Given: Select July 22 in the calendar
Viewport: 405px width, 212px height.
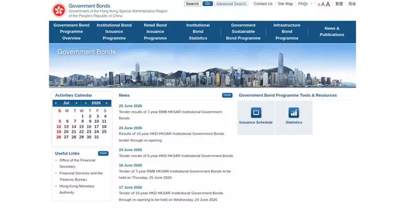Looking at the screenshot, I should pyautogui.click(x=81, y=132).
